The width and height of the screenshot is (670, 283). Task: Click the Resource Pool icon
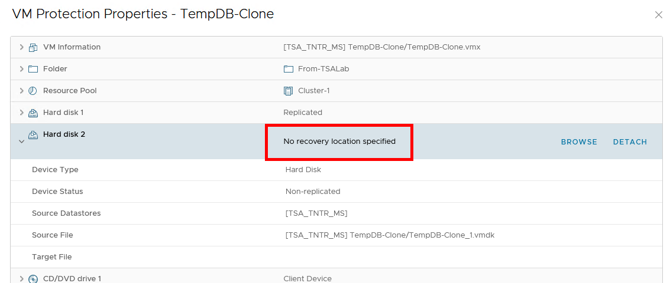point(33,91)
